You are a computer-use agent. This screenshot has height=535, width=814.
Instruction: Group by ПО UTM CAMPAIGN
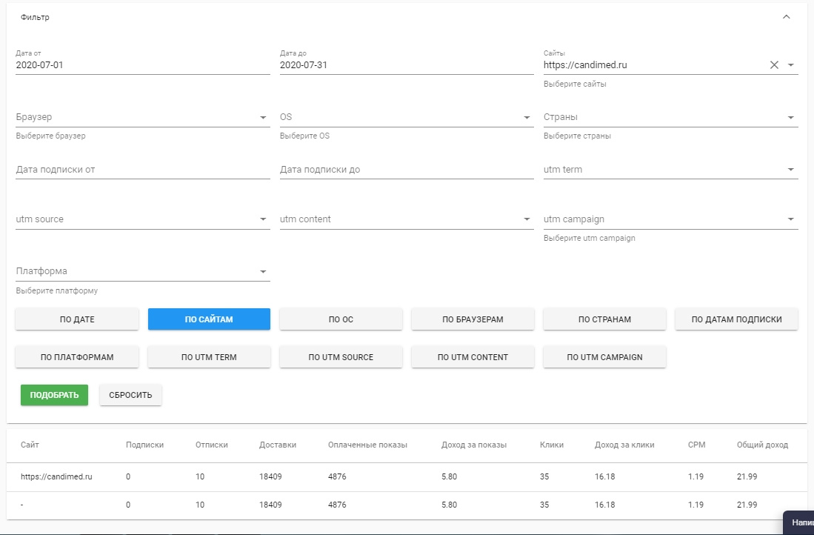click(604, 357)
